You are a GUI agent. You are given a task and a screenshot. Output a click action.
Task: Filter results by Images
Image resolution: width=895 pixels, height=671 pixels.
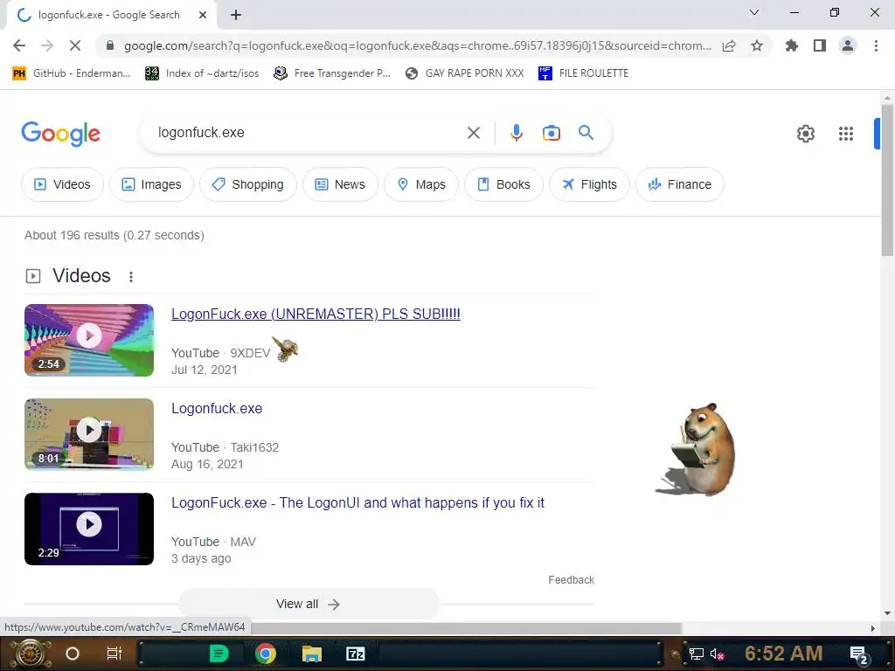tap(151, 184)
